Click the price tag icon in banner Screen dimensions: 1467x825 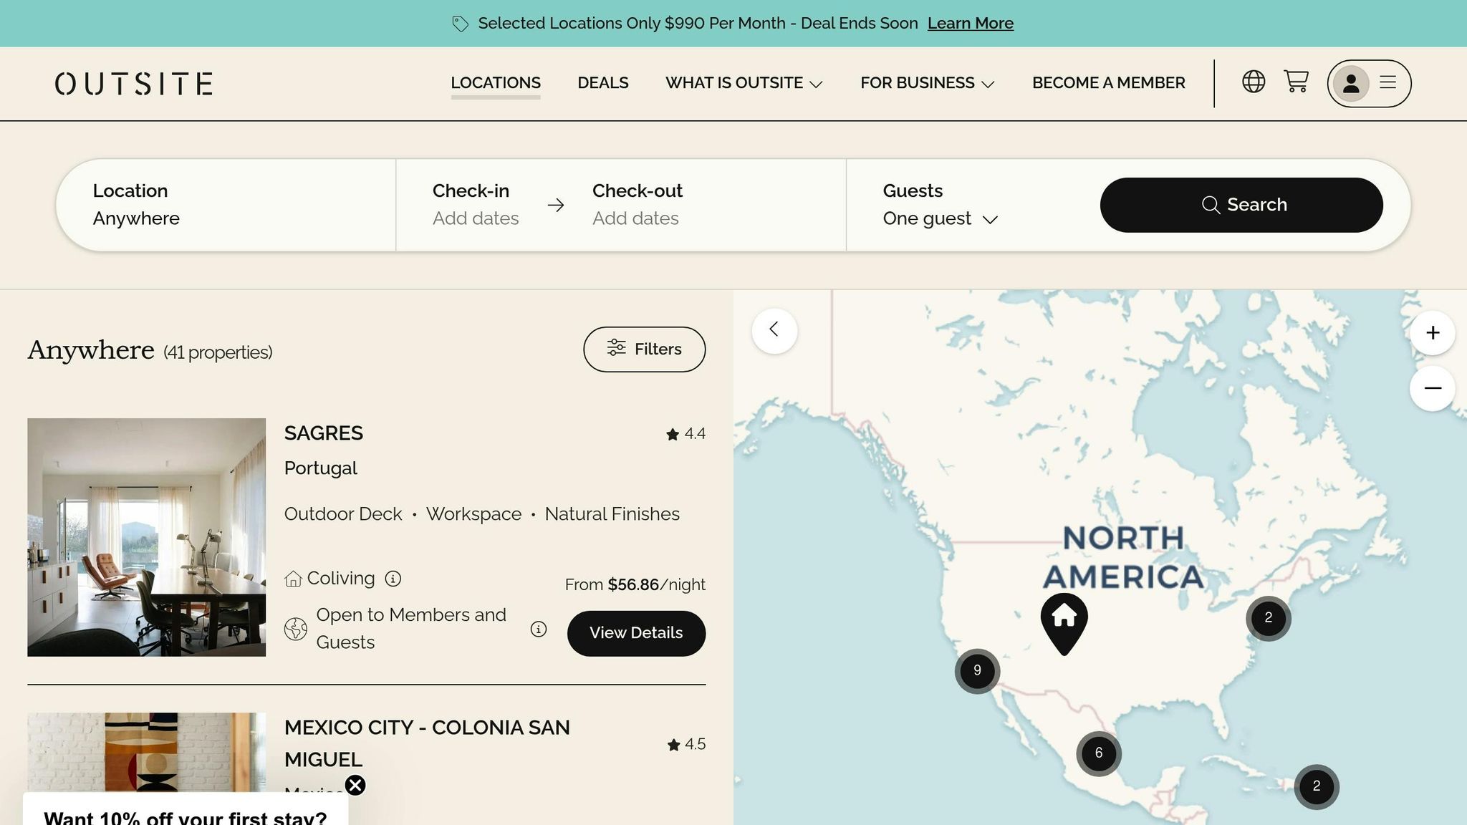(460, 24)
